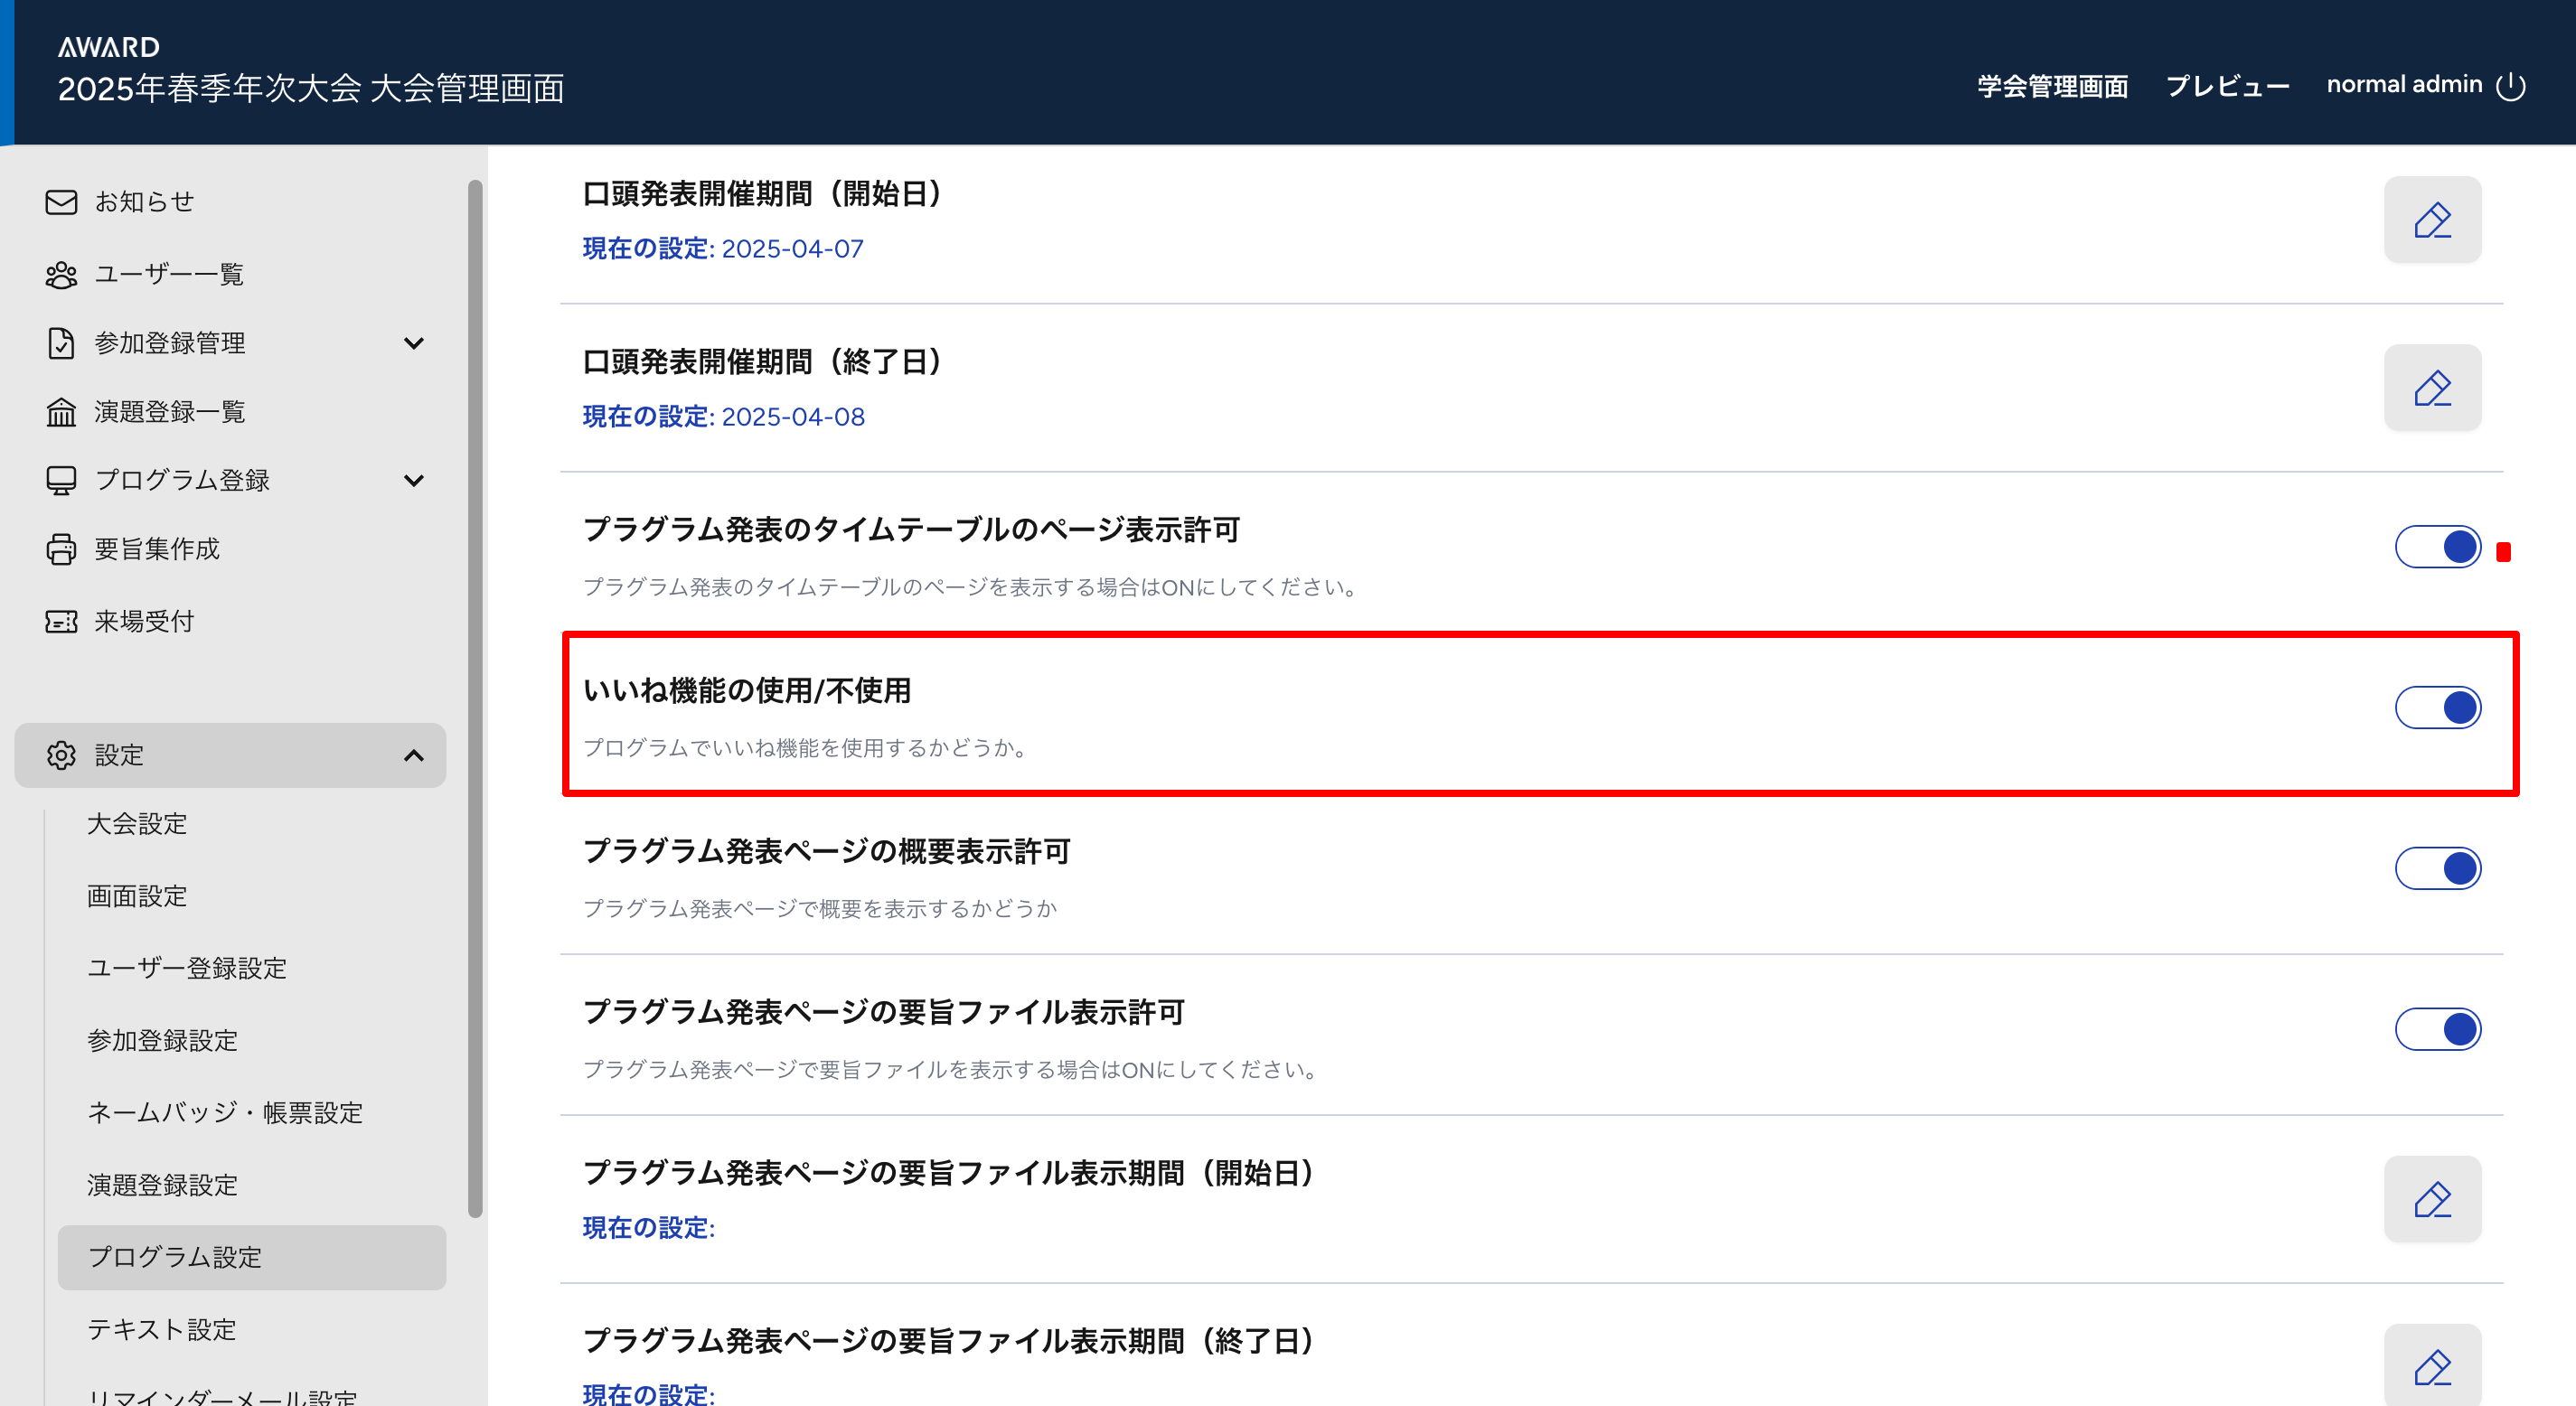Viewport: 2576px width, 1406px height.
Task: Disable タイムテーブルのページ表示許可 switch
Action: pyautogui.click(x=2438, y=547)
